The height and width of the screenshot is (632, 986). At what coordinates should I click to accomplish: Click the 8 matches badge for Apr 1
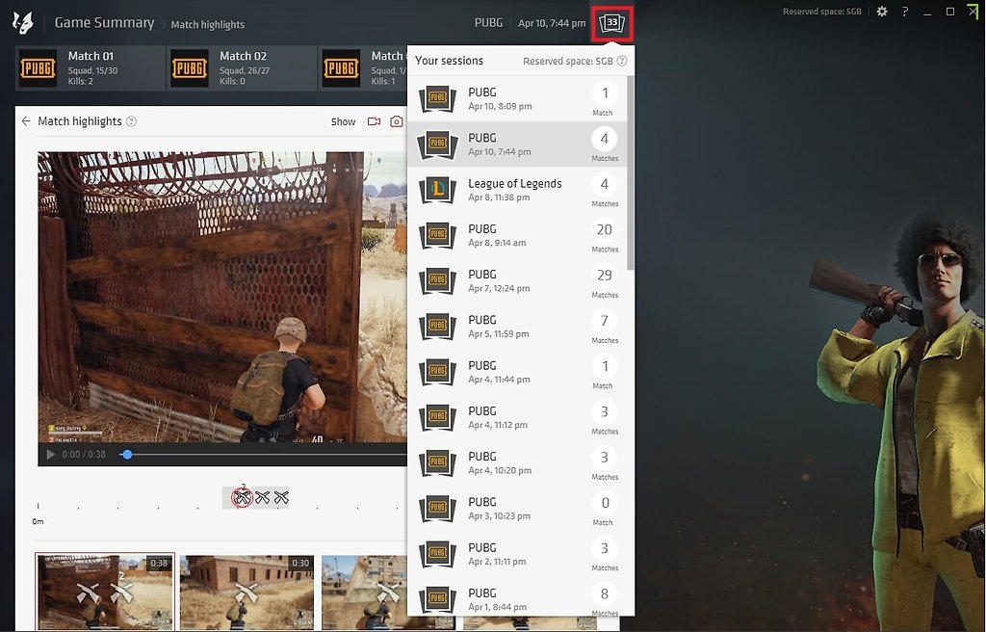(605, 593)
